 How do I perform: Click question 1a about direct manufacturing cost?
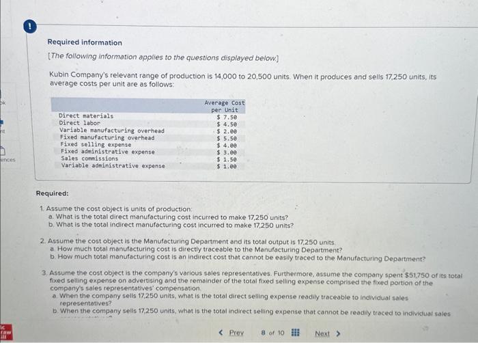click(168, 217)
